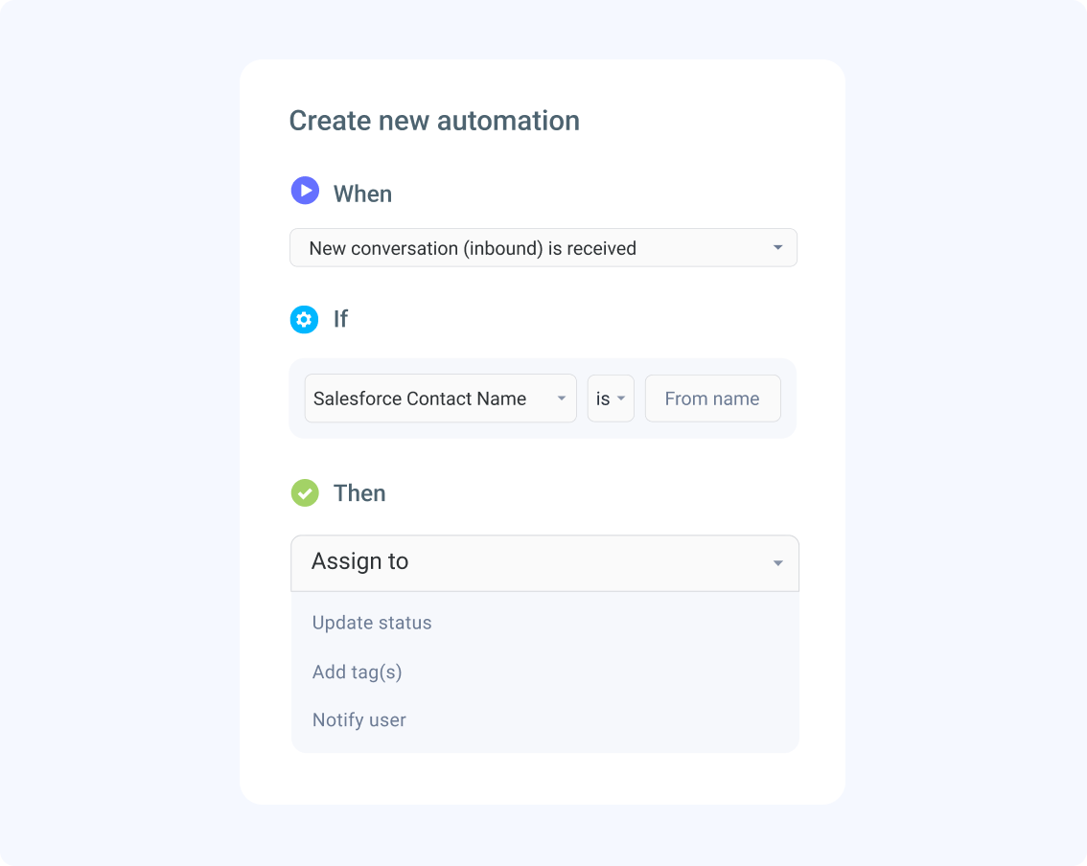Expand the Assign to action dropdown
The width and height of the screenshot is (1087, 866).
coord(543,562)
